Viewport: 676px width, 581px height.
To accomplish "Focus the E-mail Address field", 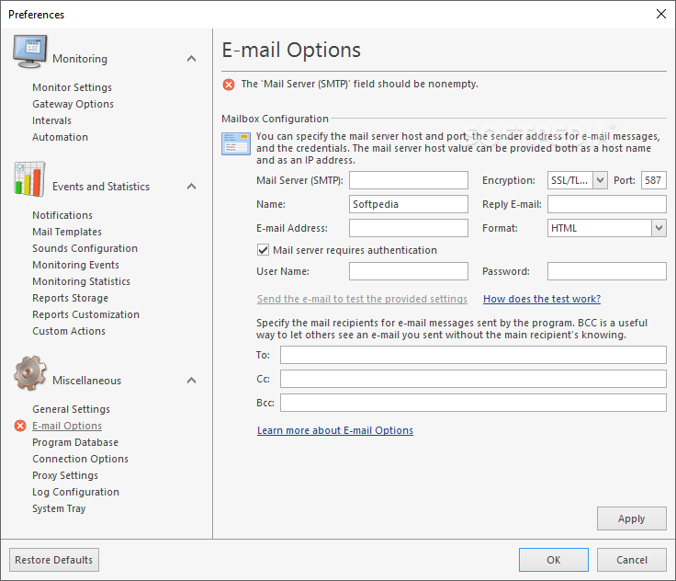I will click(x=409, y=228).
